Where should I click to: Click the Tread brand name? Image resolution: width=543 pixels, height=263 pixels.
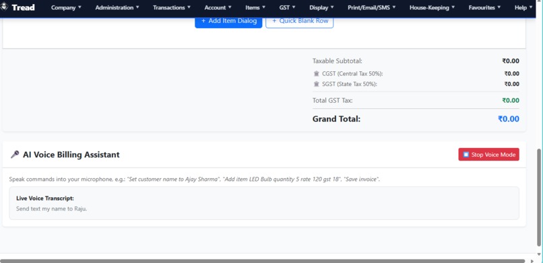23,7
